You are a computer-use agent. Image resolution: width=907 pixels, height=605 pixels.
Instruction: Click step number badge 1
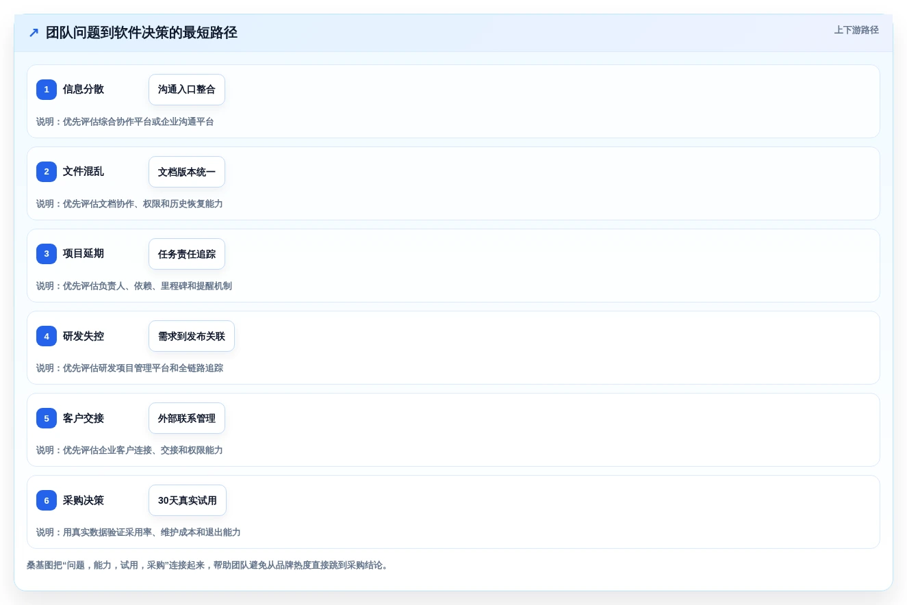pos(47,90)
